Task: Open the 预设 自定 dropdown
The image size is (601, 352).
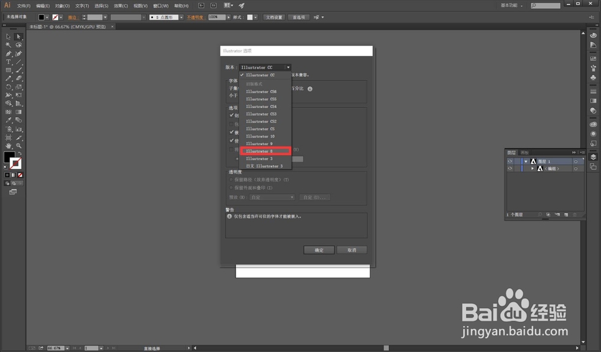Action: (272, 197)
